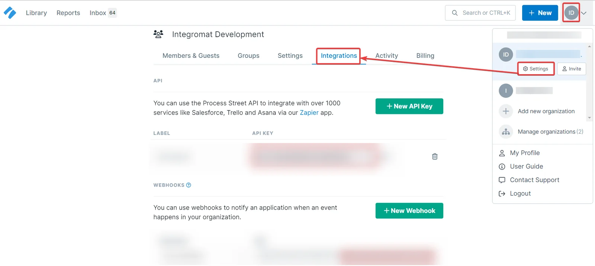The height and width of the screenshot is (266, 595).
Task: Switch to the Groups tab
Action: pyautogui.click(x=248, y=56)
